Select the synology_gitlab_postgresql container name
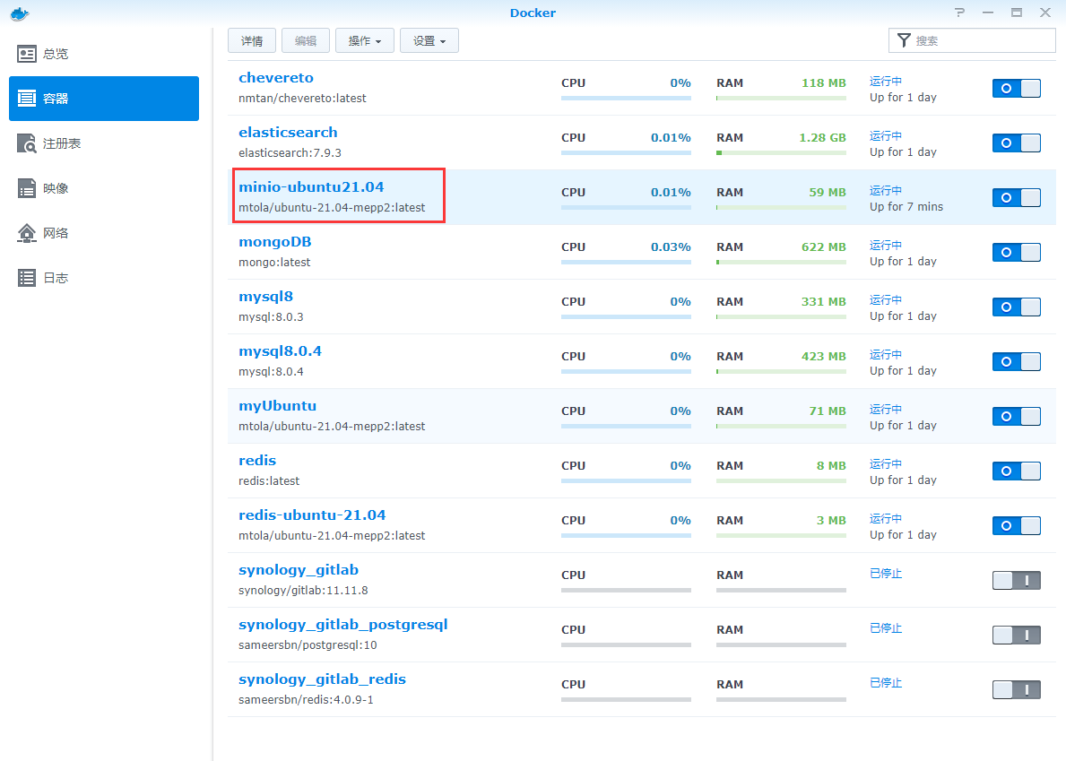The height and width of the screenshot is (761, 1066). [343, 625]
